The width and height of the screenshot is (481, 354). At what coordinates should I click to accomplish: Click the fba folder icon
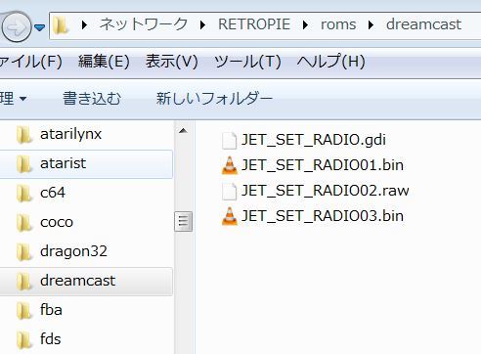pyautogui.click(x=23, y=311)
